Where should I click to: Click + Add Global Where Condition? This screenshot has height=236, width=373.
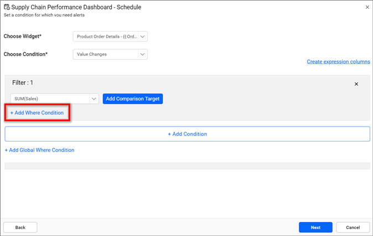[39, 150]
